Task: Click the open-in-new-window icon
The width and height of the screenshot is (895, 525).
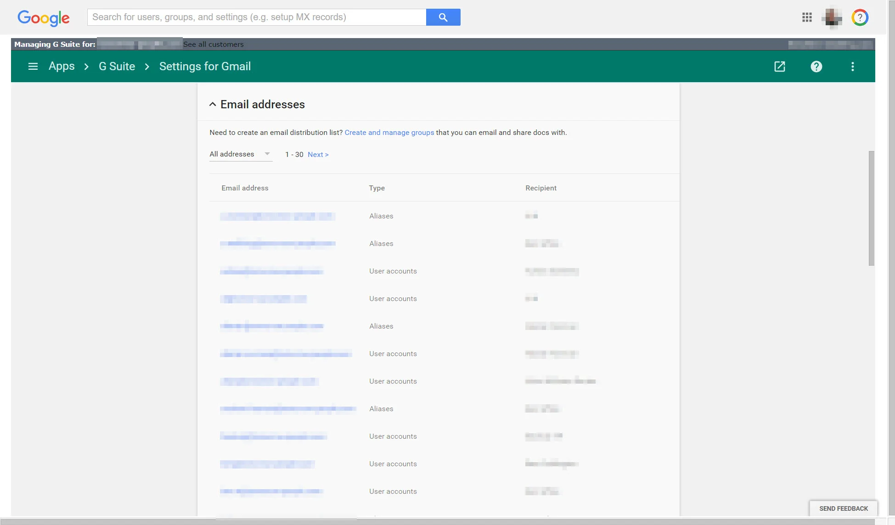Action: coord(779,67)
